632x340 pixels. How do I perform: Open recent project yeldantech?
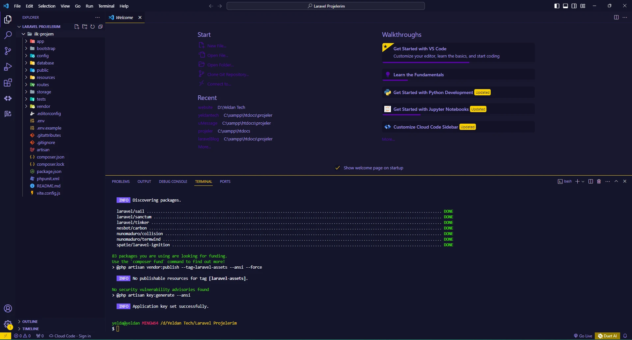point(208,115)
